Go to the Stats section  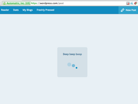click(x=16, y=10)
